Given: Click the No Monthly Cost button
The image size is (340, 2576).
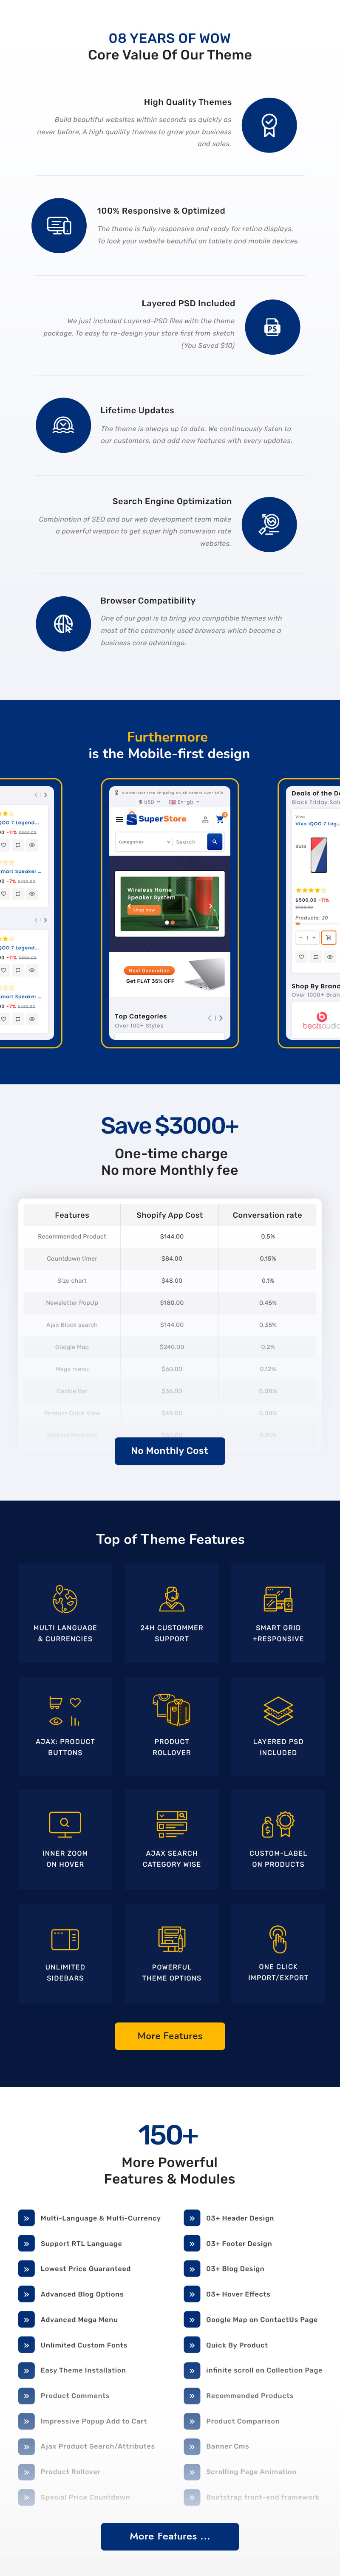Looking at the screenshot, I should [x=170, y=1450].
